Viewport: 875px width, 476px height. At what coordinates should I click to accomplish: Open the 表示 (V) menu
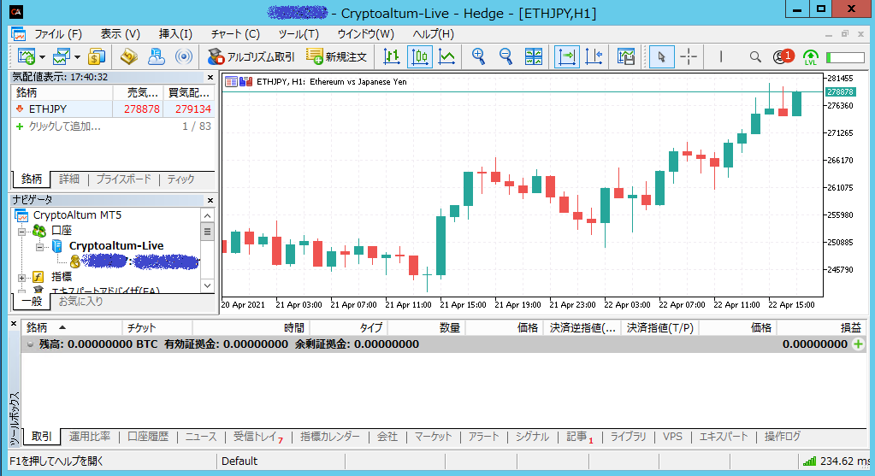pos(120,34)
